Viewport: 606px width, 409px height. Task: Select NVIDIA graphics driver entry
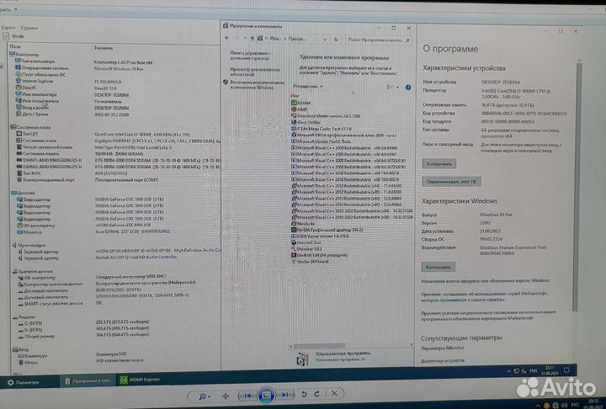(x=327, y=230)
